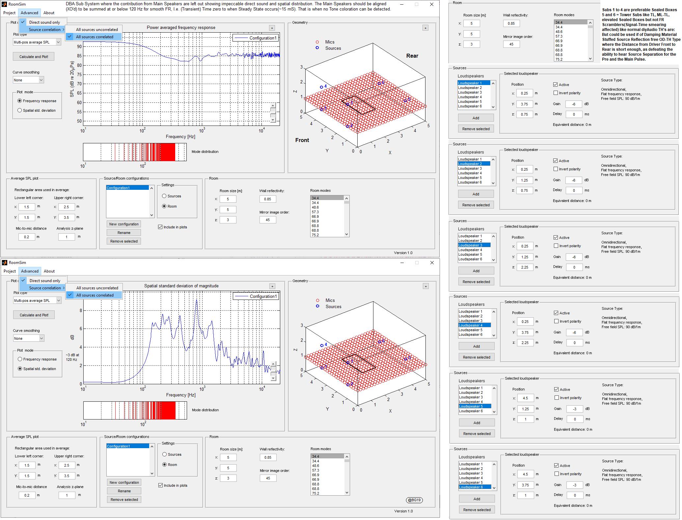This screenshot has width=682, height=520.
Task: Click the plus button in the top window's Geometry panel
Action: pos(425,28)
